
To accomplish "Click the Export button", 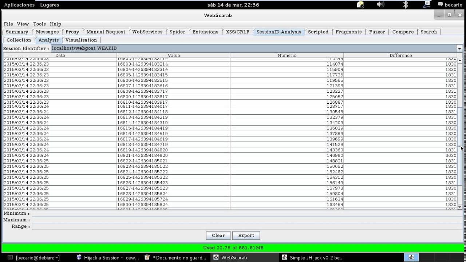I will click(x=246, y=235).
